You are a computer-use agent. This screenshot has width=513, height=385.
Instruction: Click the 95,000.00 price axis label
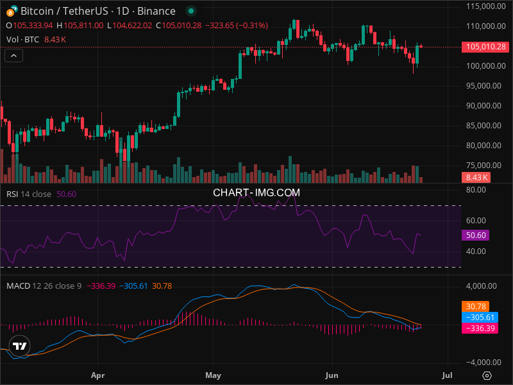[484, 86]
